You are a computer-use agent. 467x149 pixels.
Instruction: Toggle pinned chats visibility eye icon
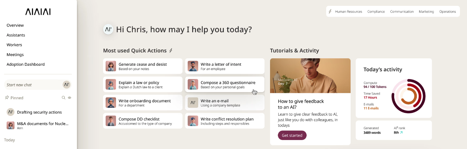point(70,98)
